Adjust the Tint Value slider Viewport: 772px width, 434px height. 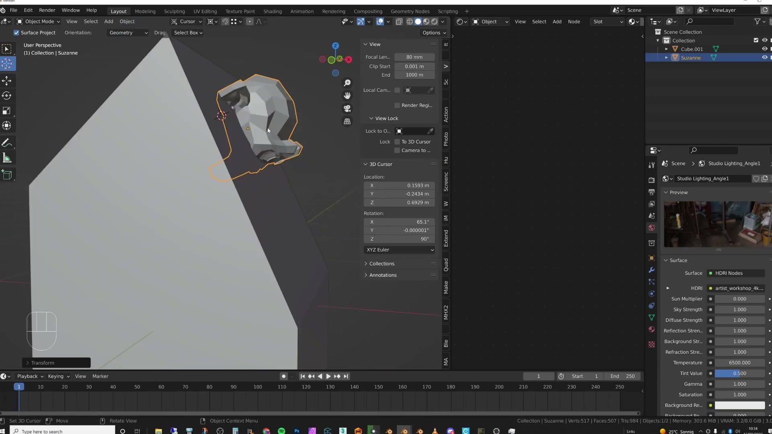tap(740, 373)
